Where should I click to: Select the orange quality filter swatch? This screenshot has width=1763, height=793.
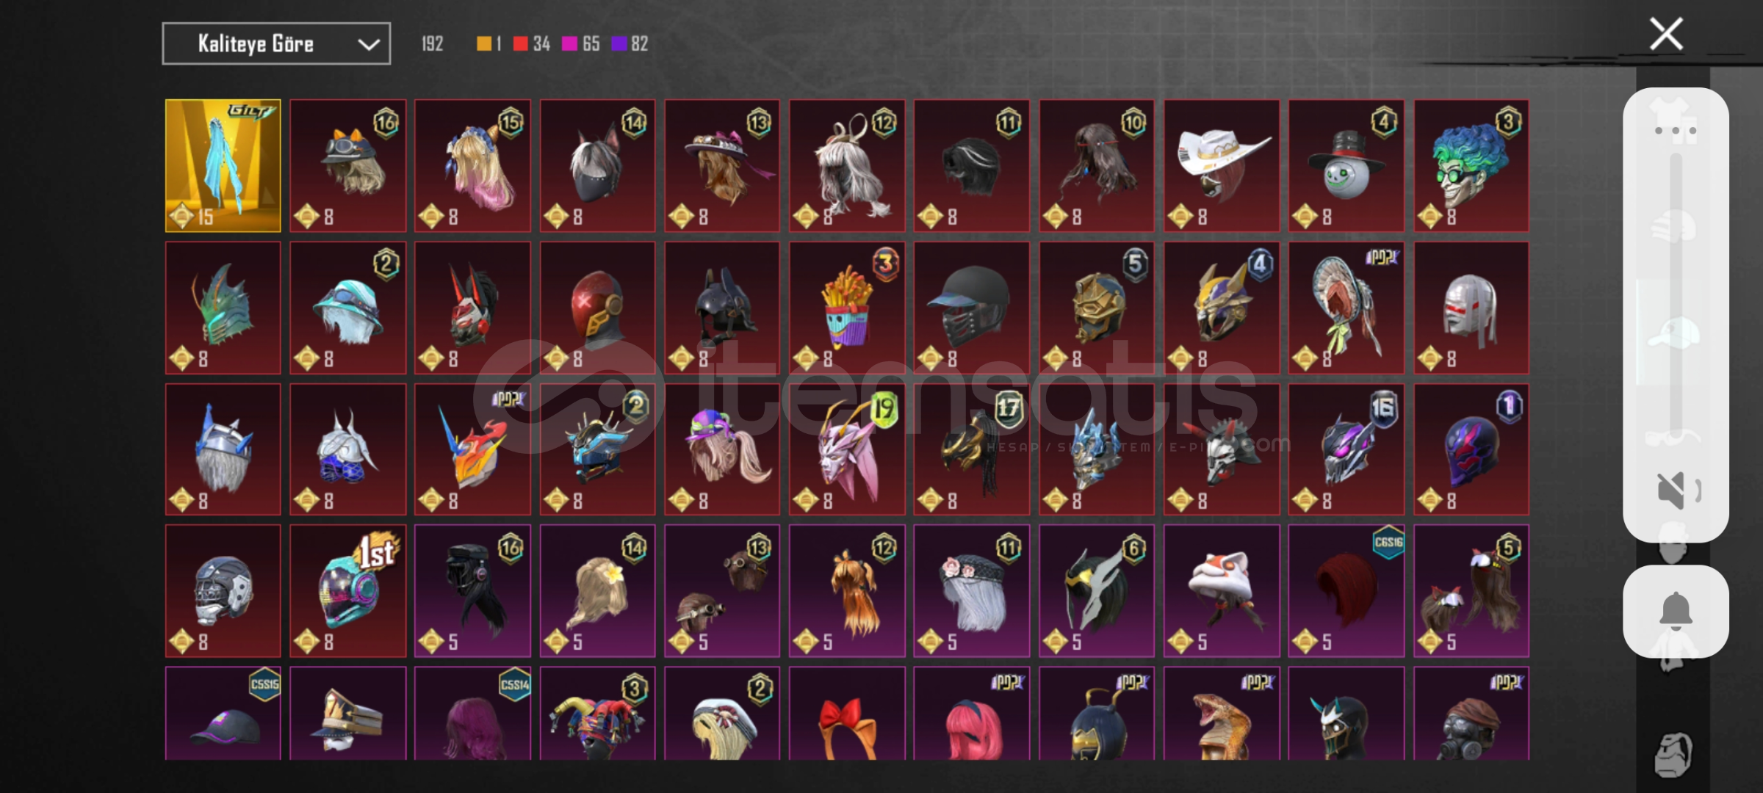tap(483, 44)
